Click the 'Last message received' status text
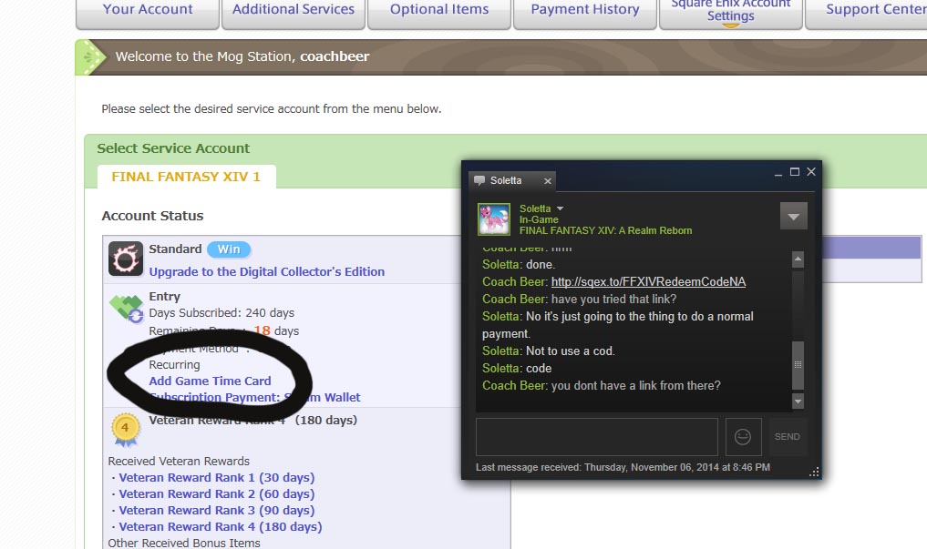The width and height of the screenshot is (927, 549). 623,467
